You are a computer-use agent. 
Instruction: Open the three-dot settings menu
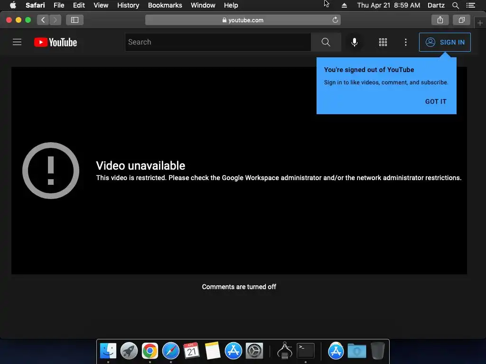[x=406, y=42]
